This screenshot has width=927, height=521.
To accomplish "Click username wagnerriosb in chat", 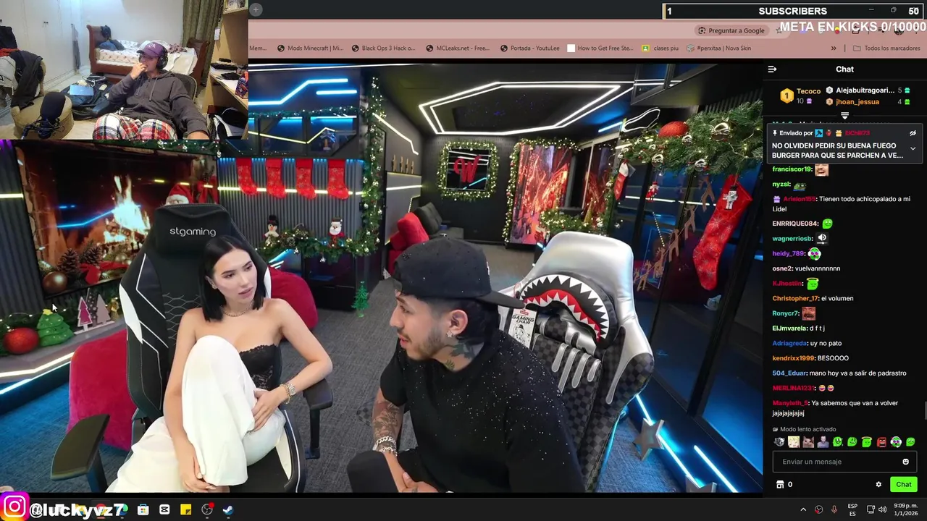I will point(792,239).
